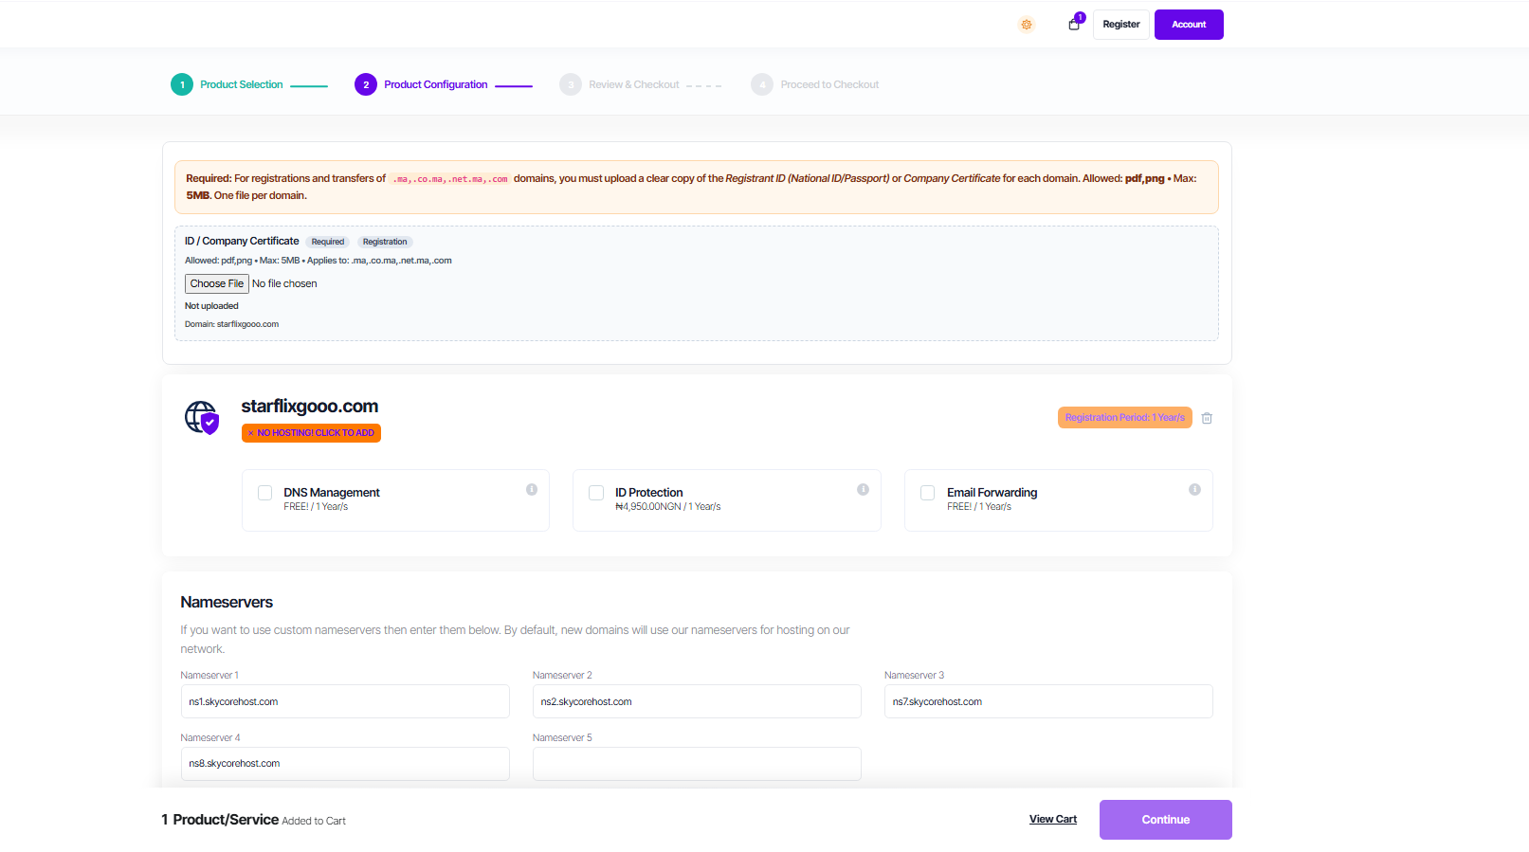Screen dimensions: 1529x852
Task: Show the ID Protection info icon
Action: point(863,490)
